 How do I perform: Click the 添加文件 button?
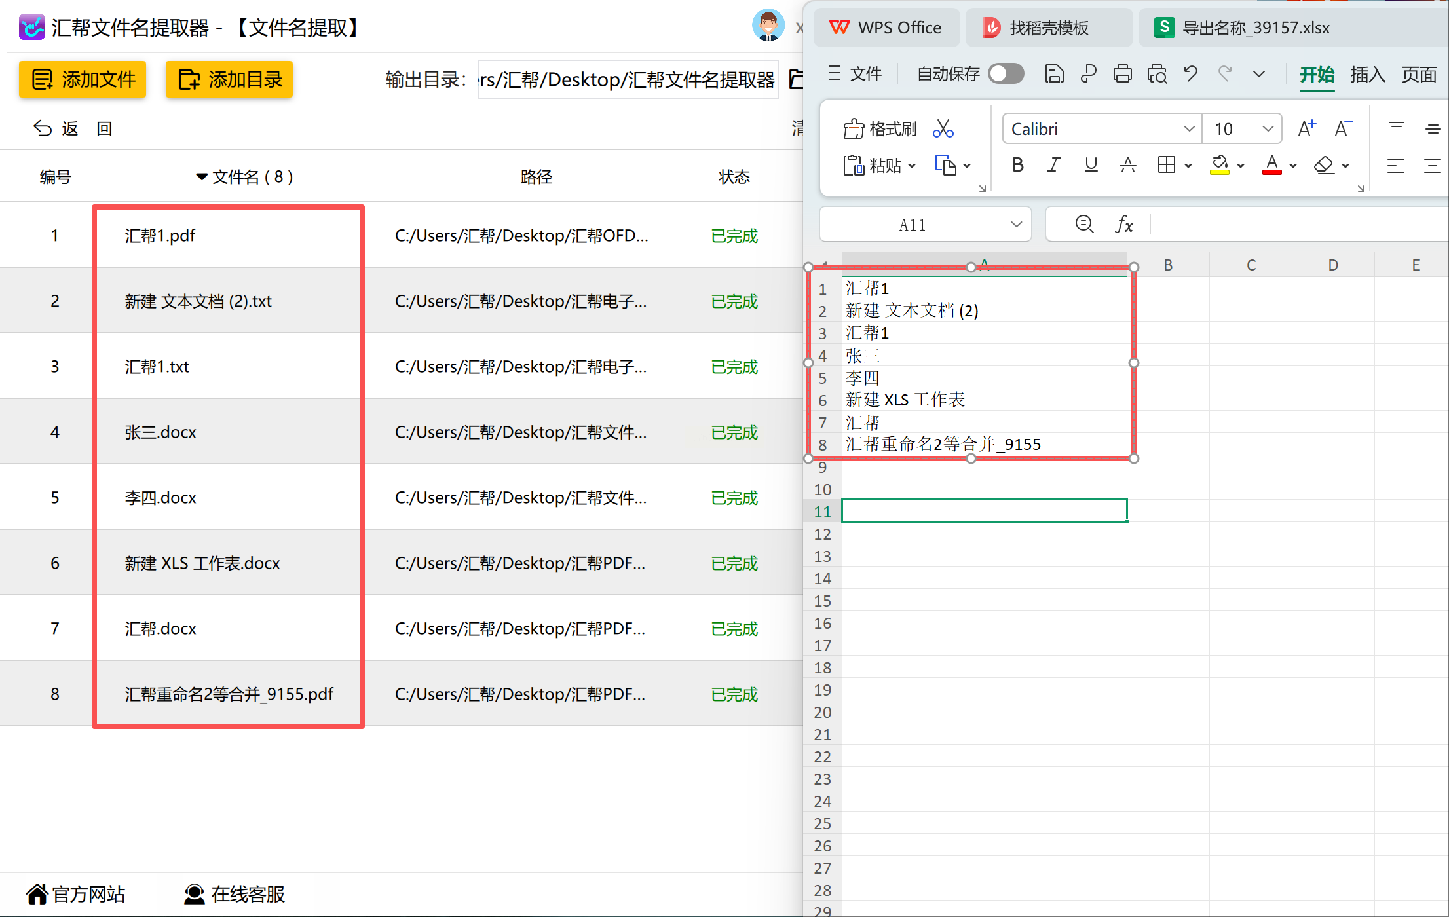[83, 79]
